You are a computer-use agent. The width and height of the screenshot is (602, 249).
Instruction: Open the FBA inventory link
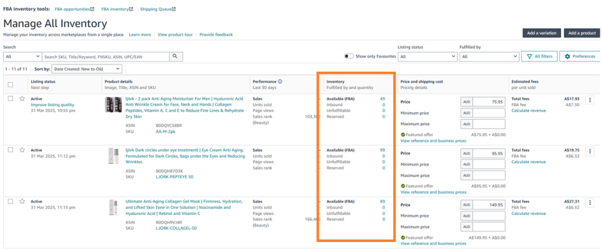[115, 9]
